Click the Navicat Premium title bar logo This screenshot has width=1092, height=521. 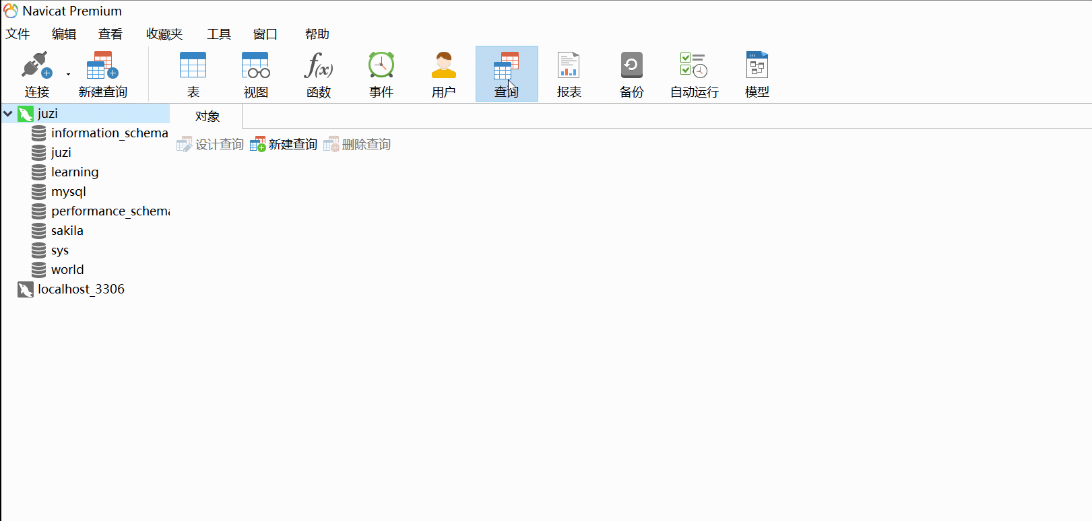click(x=11, y=11)
